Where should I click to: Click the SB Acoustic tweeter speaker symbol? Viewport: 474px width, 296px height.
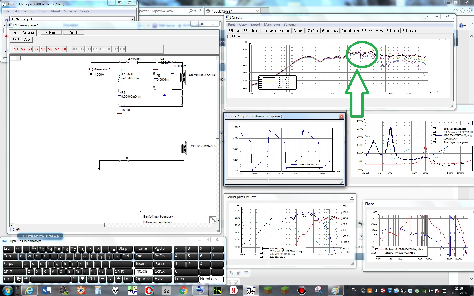click(183, 77)
